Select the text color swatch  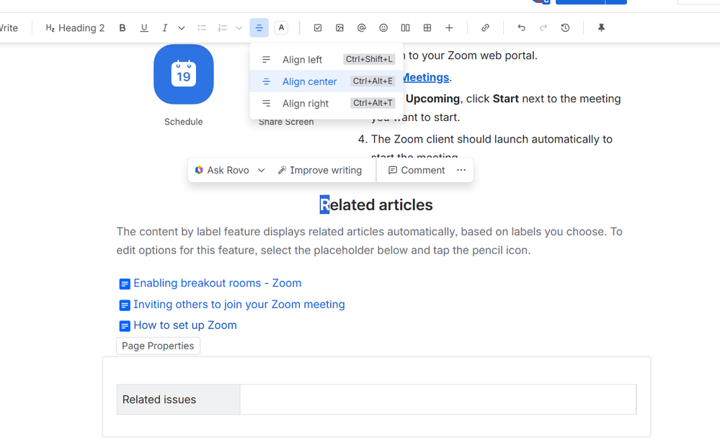(280, 27)
